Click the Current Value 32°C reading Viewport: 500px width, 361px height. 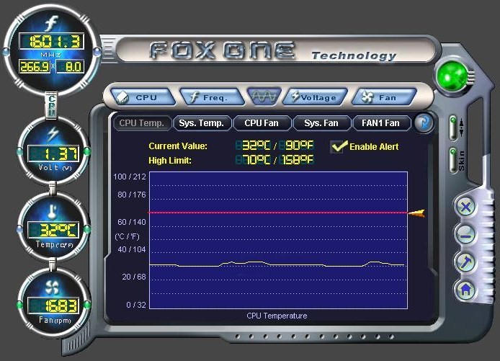[253, 146]
